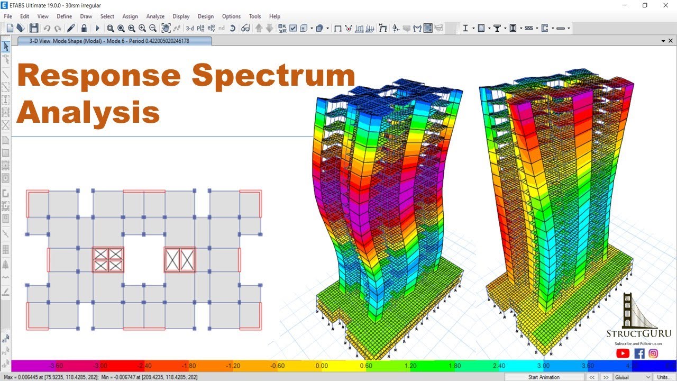Click the composite beam T-shaped design icon

pos(497,28)
